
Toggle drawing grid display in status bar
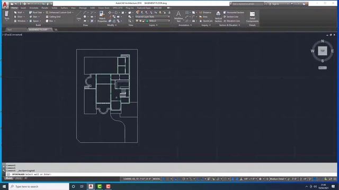point(164,179)
